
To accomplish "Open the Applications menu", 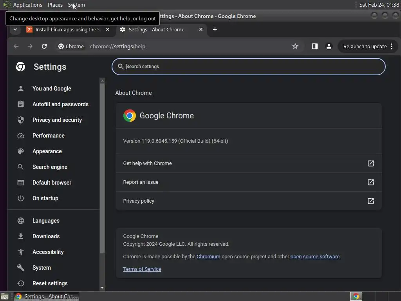I will point(28,5).
